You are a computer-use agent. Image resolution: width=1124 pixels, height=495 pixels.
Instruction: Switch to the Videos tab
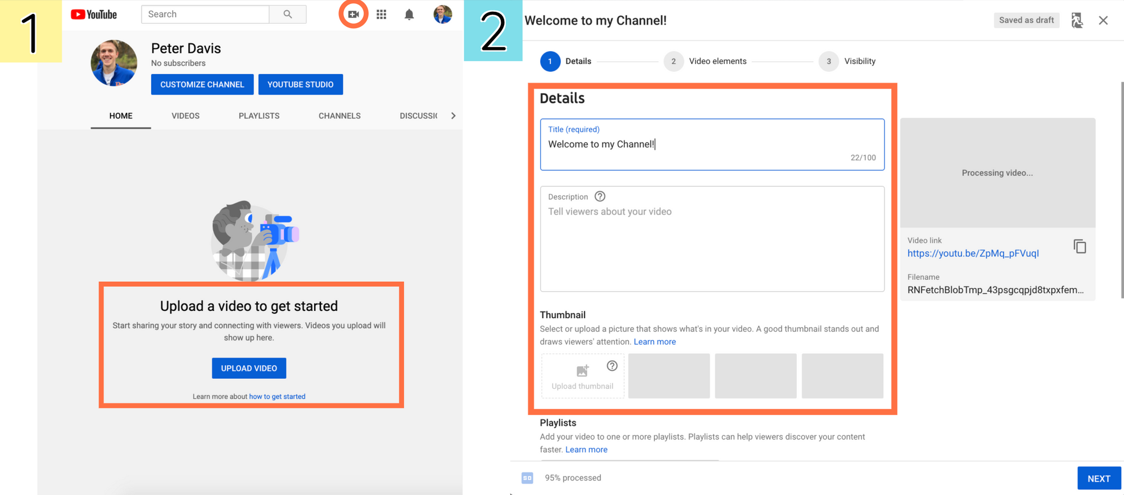185,116
